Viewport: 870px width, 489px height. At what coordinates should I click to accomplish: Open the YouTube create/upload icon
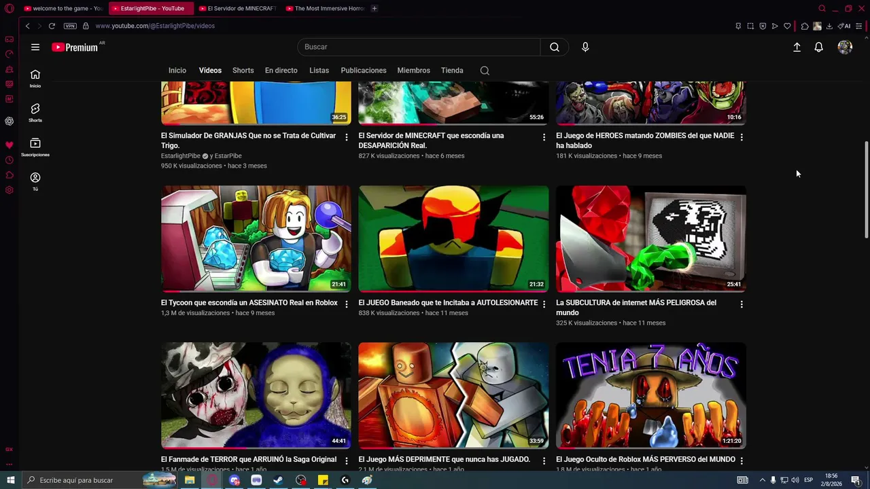[x=797, y=47]
